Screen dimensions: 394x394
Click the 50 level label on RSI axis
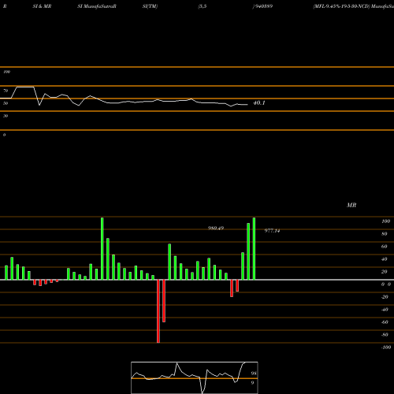point(6,103)
